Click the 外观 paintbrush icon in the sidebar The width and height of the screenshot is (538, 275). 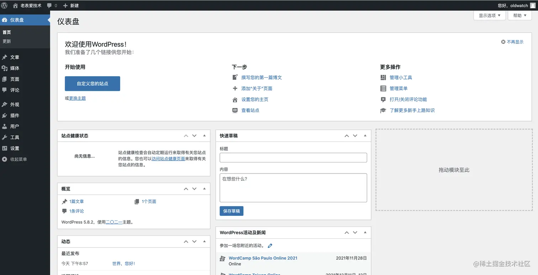[5, 104]
